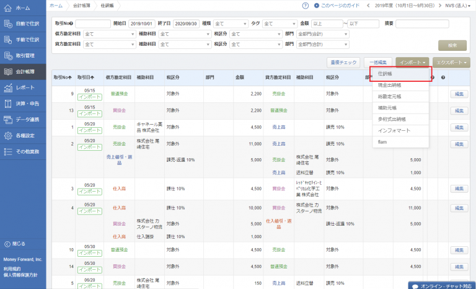Viewport: 476px width, 289px height.
Task: Click the 取引No help icon
Action: coord(71,24)
